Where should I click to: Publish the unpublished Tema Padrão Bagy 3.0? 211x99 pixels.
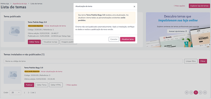pyautogui.click(x=29, y=85)
